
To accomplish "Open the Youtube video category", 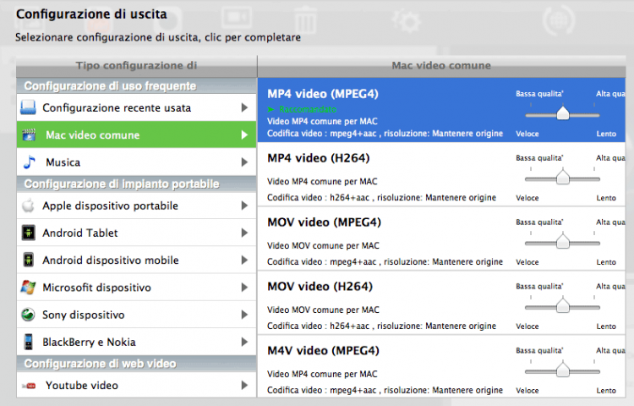I will [x=136, y=385].
